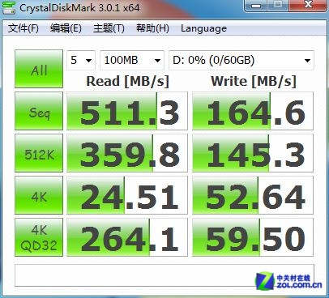The width and height of the screenshot is (329, 298).
Task: Click the Write [MB/s] column header
Action: (x=254, y=81)
